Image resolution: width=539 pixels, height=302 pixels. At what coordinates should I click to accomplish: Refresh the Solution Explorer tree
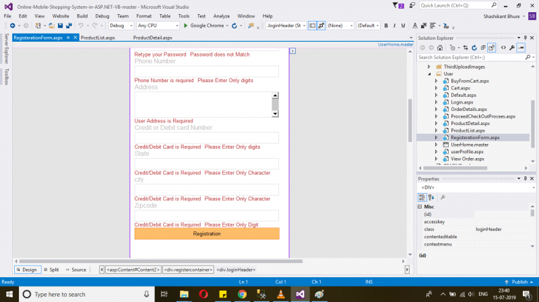[474, 48]
